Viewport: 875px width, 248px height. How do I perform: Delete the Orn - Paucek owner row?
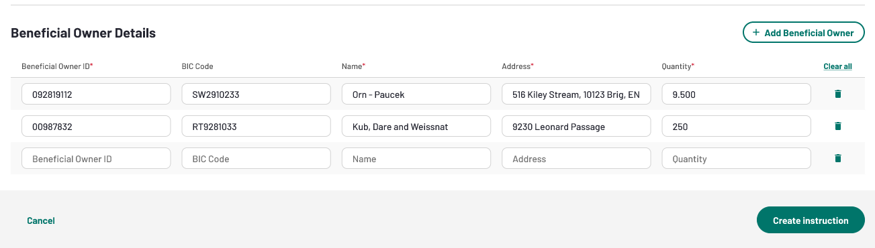click(x=837, y=94)
